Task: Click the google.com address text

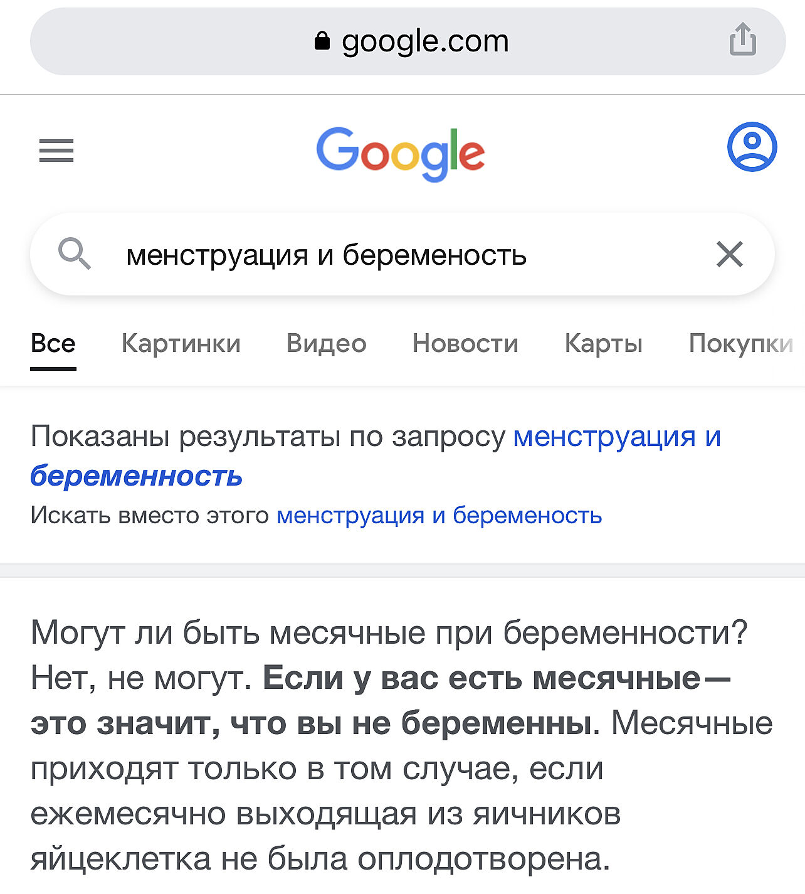Action: coord(425,41)
